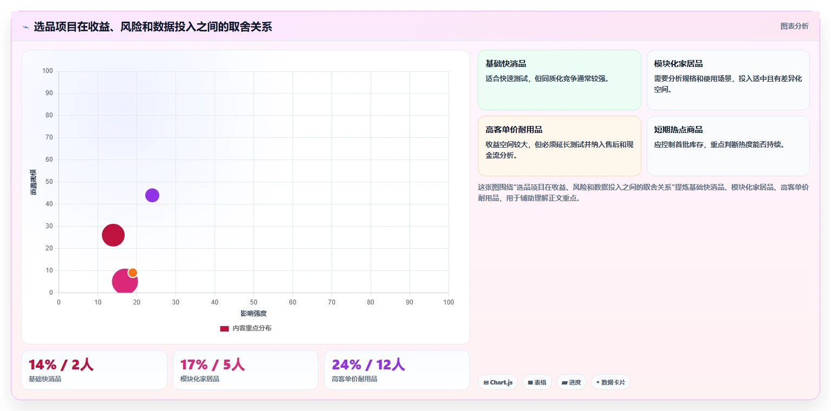Screen dimensions: 831x411
Task: Click the 表格 tag
Action: [x=537, y=382]
